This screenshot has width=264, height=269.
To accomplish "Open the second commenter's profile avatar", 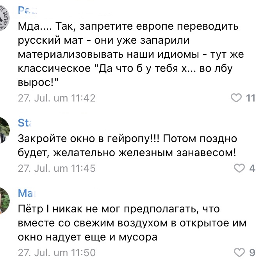I will (4, 130).
